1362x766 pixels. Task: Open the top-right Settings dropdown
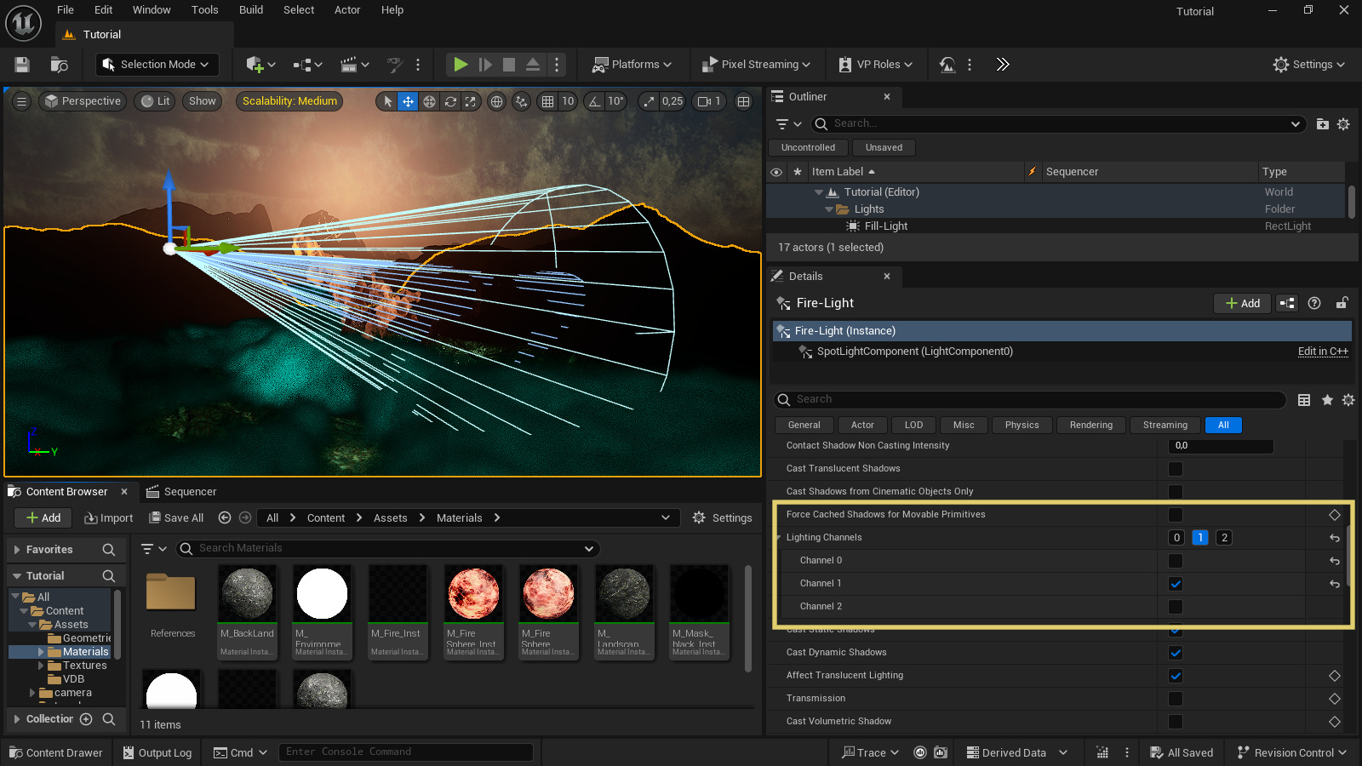tap(1309, 65)
